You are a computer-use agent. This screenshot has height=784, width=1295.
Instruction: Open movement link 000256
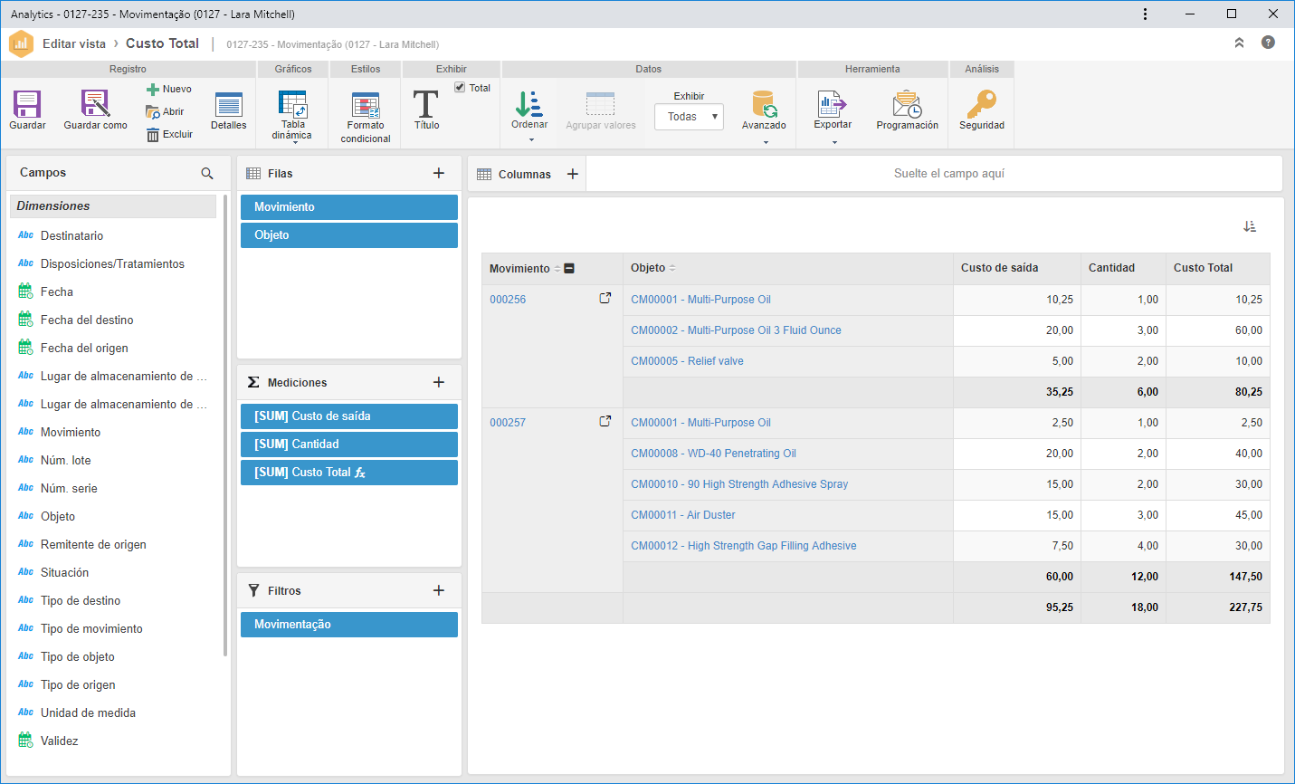click(508, 300)
